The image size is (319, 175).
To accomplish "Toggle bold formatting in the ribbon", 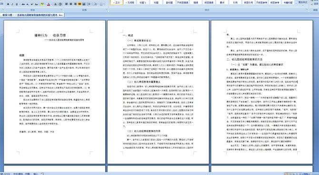I will (x=8, y=4).
